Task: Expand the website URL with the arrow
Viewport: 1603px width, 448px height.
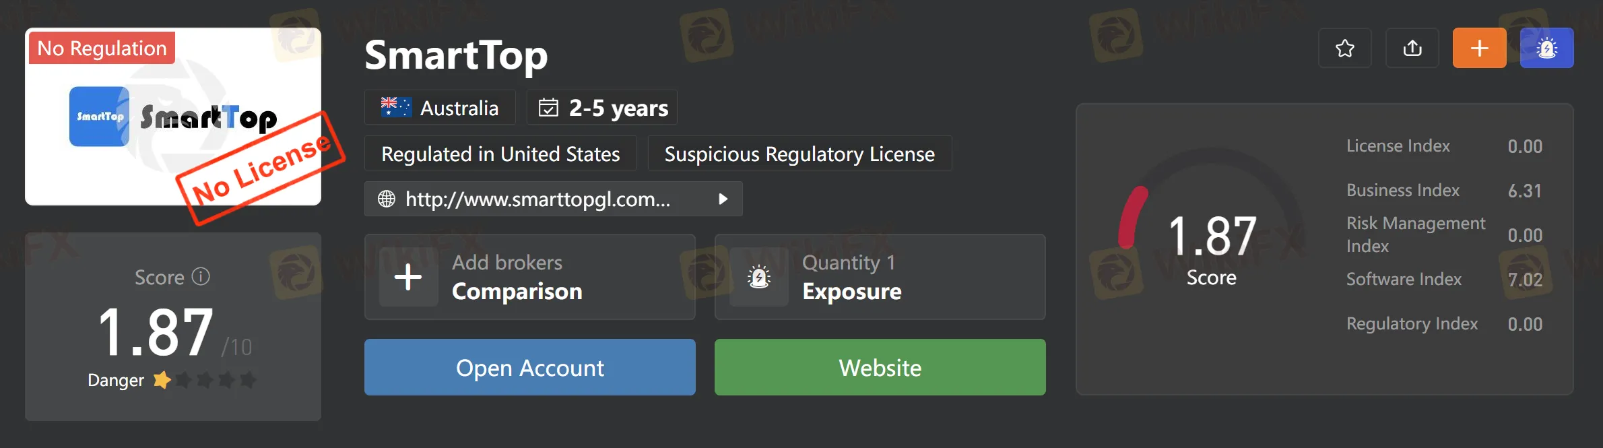Action: coord(723,199)
